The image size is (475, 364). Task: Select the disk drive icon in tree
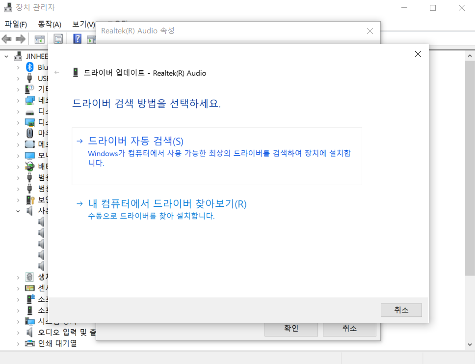click(x=29, y=113)
